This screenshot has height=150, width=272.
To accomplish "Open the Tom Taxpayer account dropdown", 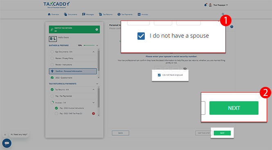I will pos(220,5).
